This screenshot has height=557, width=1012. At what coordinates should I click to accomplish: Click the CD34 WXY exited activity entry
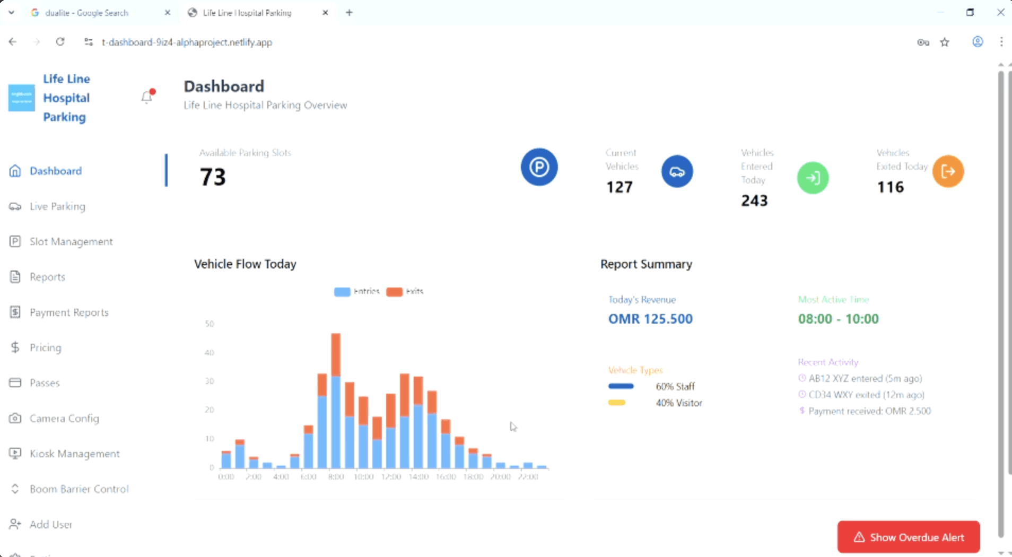(x=861, y=395)
